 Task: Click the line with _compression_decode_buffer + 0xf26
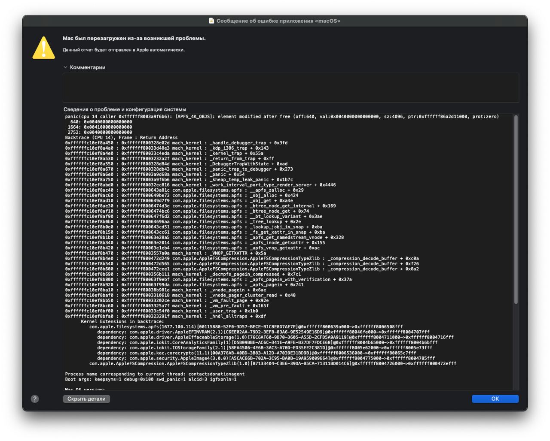click(x=242, y=264)
